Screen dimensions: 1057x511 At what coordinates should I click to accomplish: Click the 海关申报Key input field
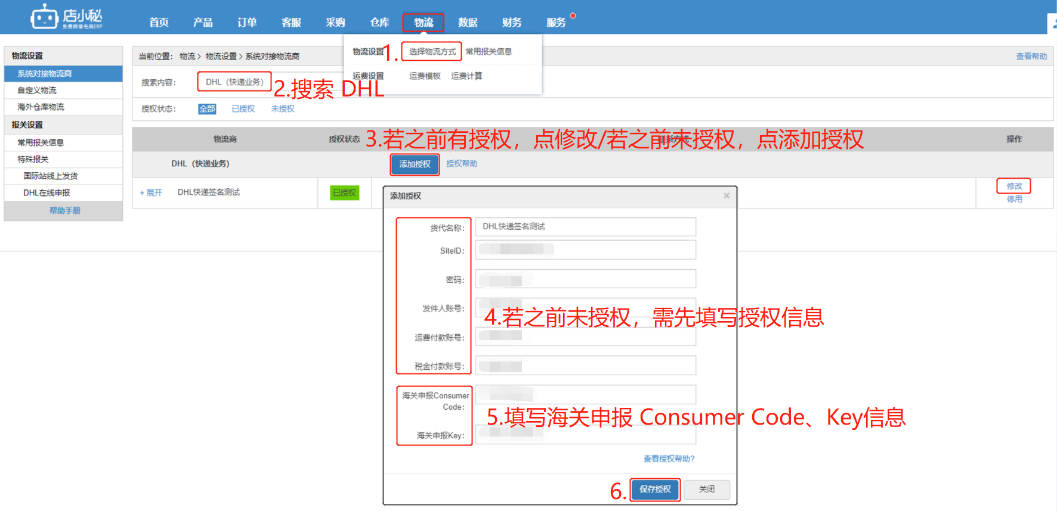click(586, 434)
